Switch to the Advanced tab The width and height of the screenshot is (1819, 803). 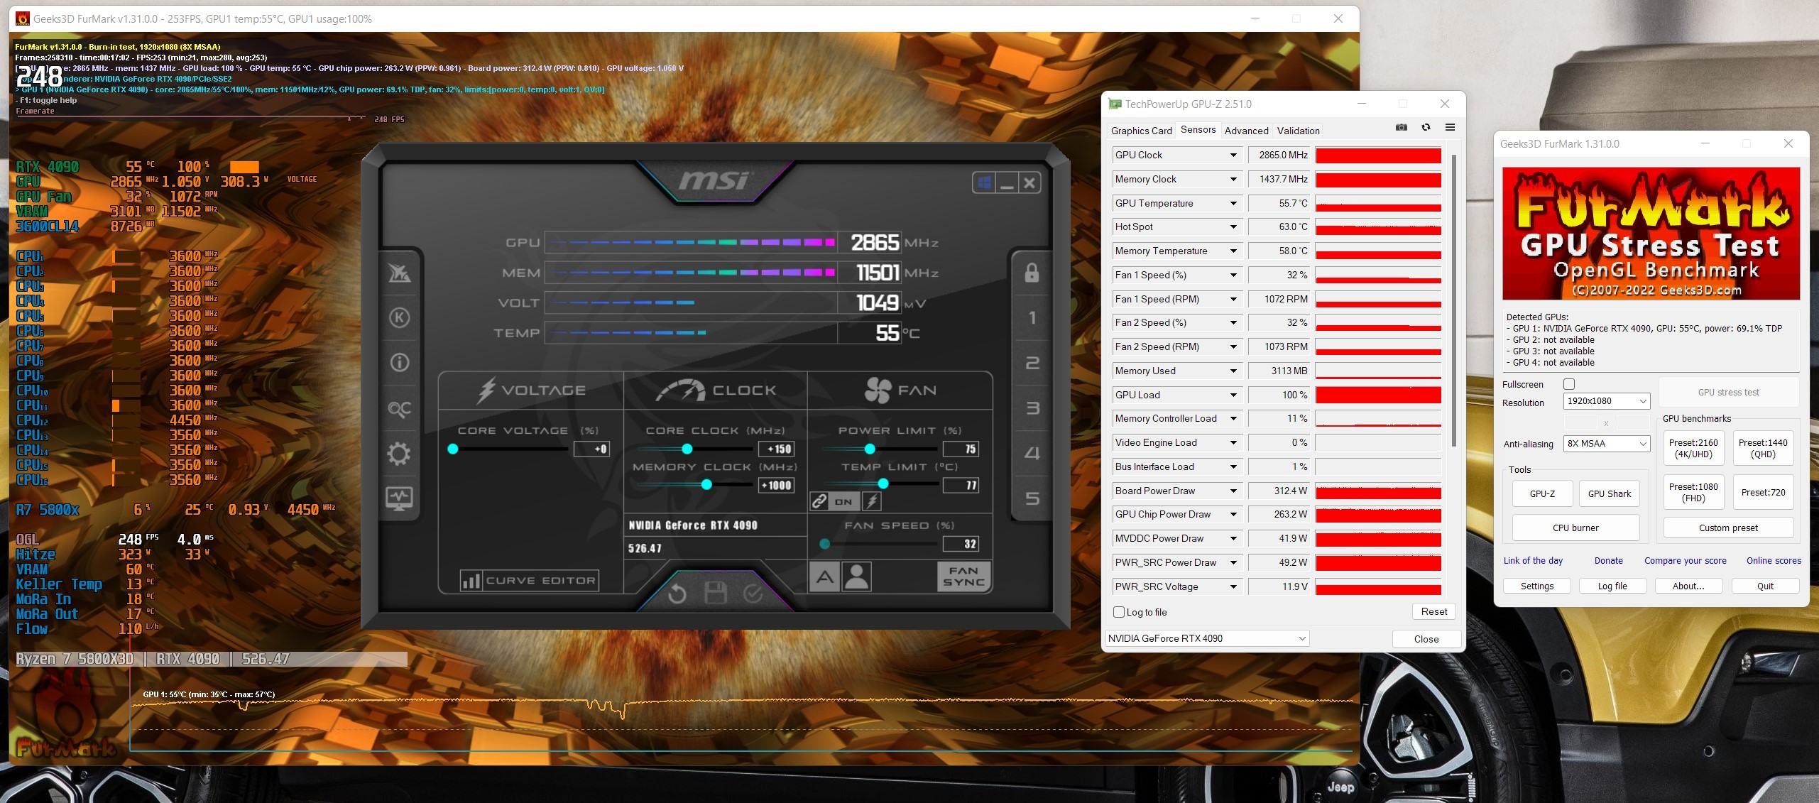1246,131
